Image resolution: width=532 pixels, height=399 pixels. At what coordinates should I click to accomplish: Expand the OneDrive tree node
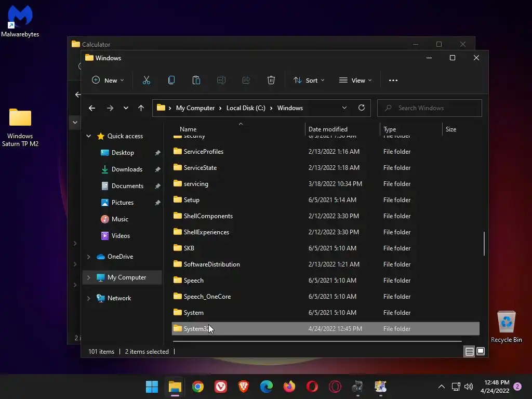click(88, 257)
